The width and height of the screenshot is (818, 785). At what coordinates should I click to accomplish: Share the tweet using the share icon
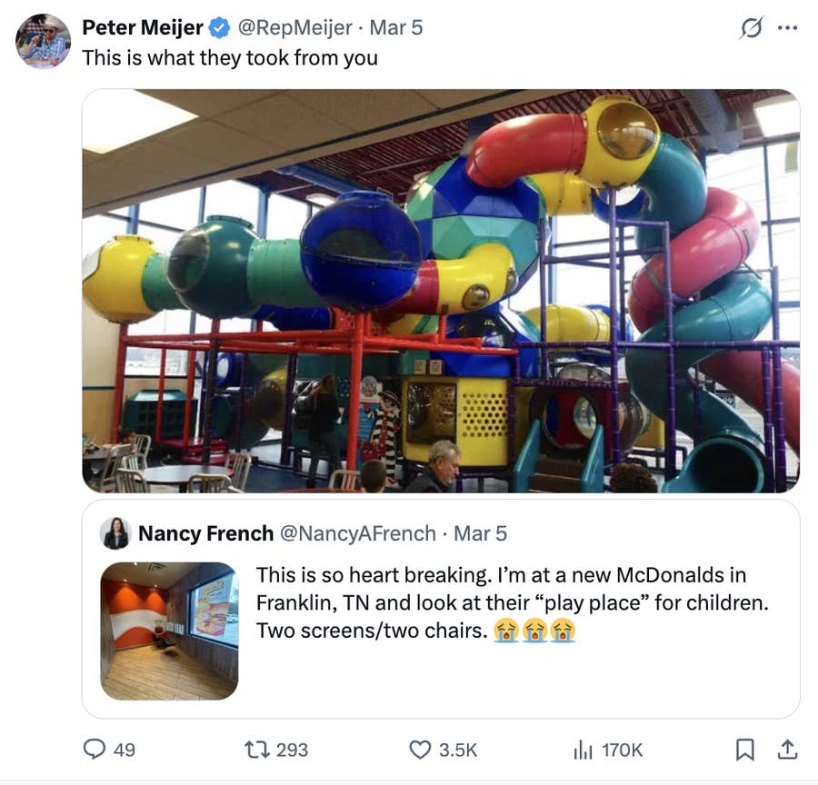pos(789,750)
